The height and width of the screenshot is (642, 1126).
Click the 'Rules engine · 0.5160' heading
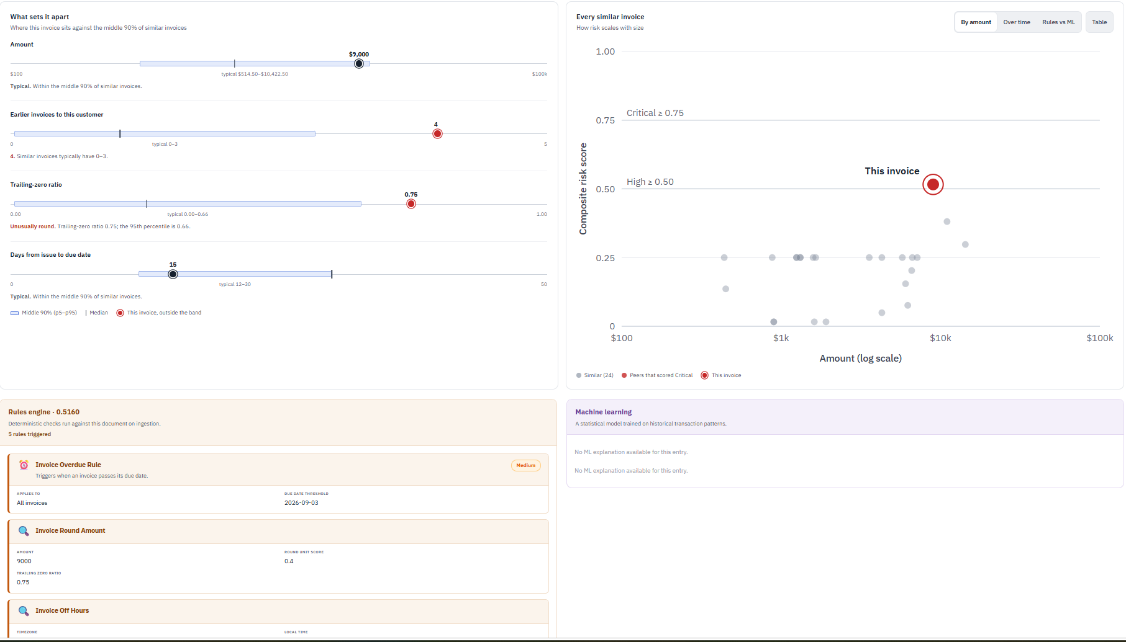pos(44,412)
